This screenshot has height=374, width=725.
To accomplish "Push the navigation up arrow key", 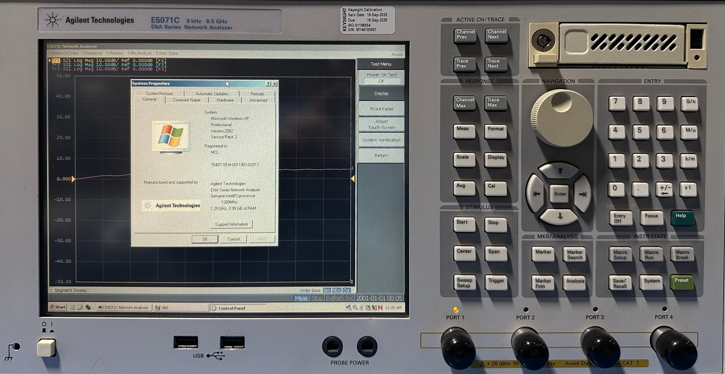I will 560,171.
